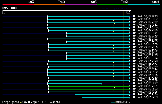Open the UniRef100_A2XD90 hit label

click(x=145, y=30)
